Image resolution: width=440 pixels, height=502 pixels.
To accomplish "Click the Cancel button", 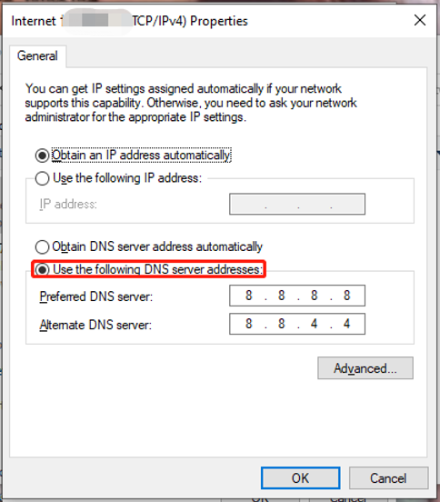I will coord(388,478).
